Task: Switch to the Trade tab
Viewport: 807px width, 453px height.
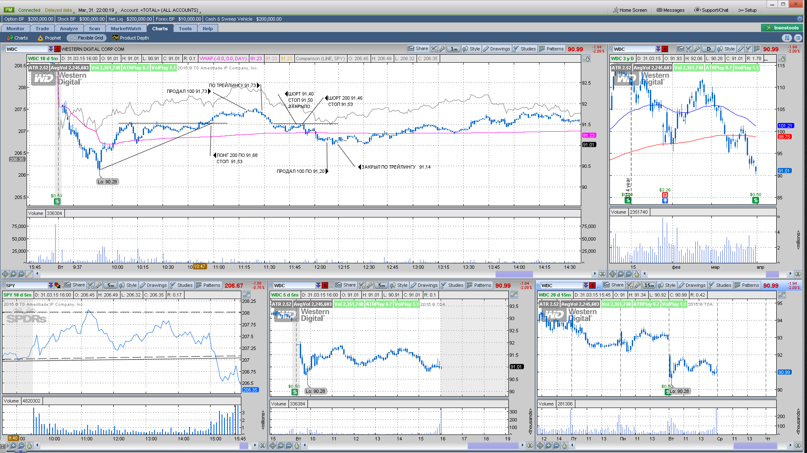Action: [42, 29]
